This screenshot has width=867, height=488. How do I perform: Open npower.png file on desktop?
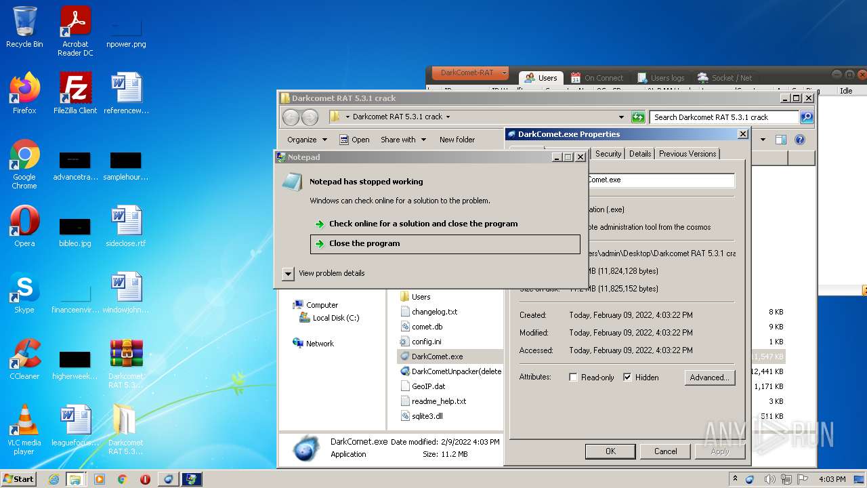[x=126, y=31]
